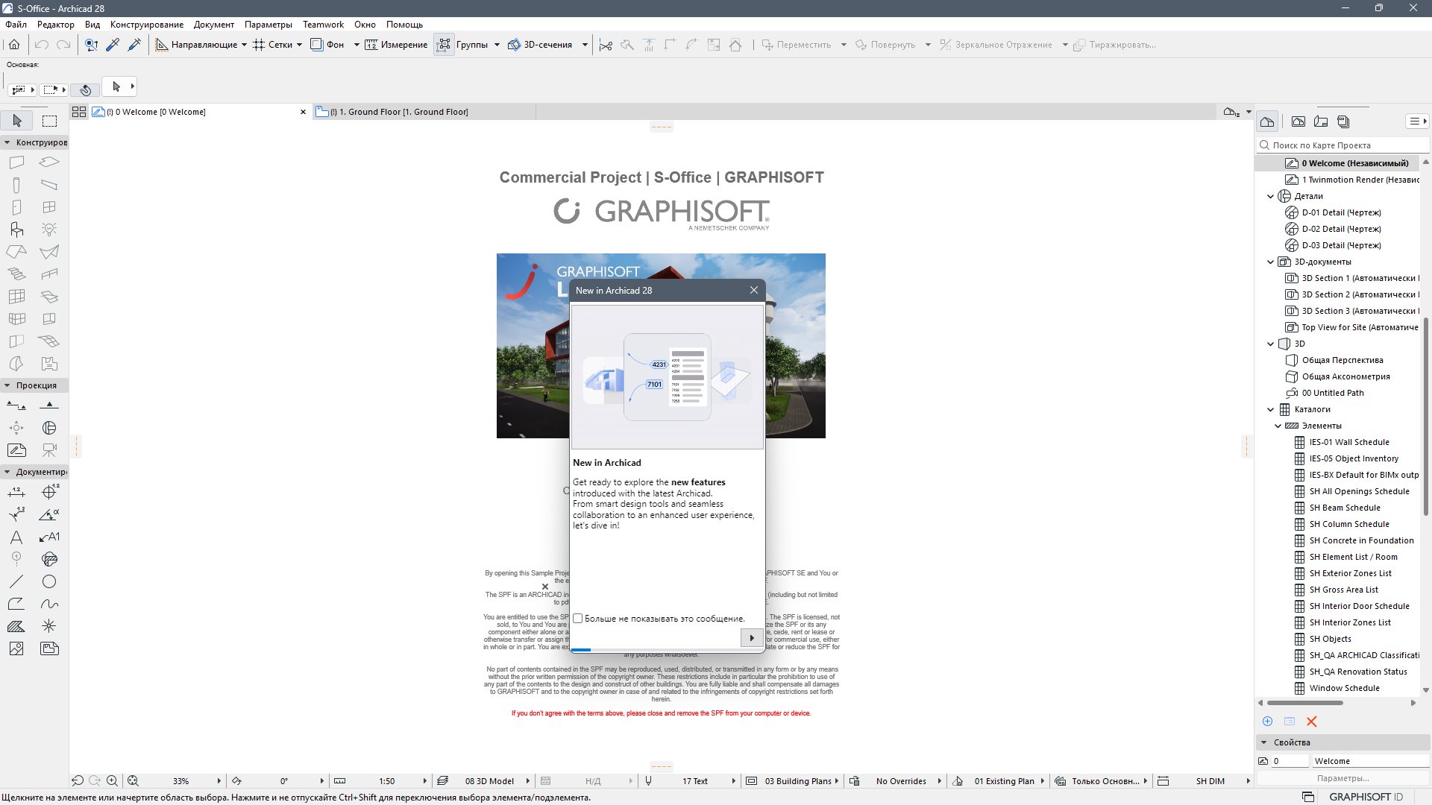
Task: Toggle the 3D-сечения cutting planes icon
Action: (x=514, y=45)
